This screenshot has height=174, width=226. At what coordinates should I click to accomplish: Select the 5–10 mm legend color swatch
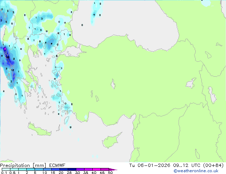pos(39,169)
